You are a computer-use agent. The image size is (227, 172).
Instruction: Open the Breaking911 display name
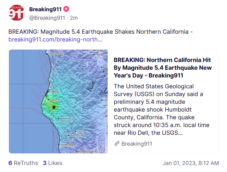[45, 9]
